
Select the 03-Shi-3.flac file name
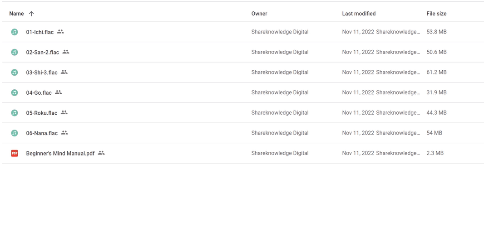(42, 73)
